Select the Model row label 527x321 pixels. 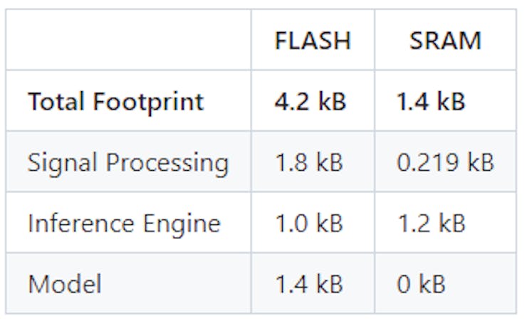[64, 284]
